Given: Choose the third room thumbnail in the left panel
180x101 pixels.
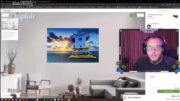Looking at the screenshot, I should coord(15,25).
